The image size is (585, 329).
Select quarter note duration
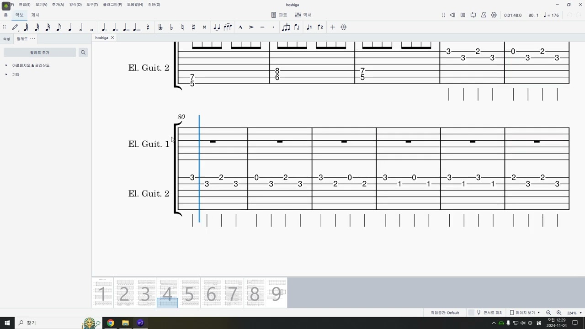(70, 27)
